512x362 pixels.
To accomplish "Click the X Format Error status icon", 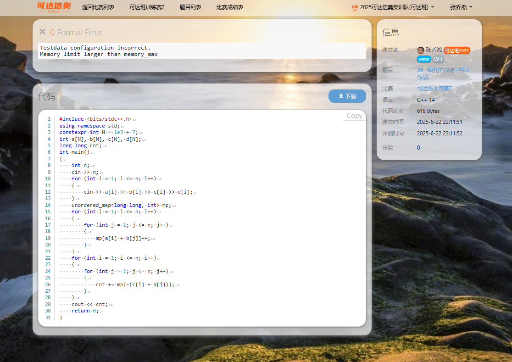I will pyautogui.click(x=42, y=32).
